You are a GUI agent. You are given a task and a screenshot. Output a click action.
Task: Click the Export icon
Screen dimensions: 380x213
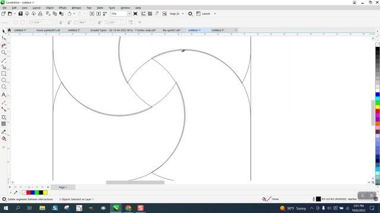(x=99, y=14)
